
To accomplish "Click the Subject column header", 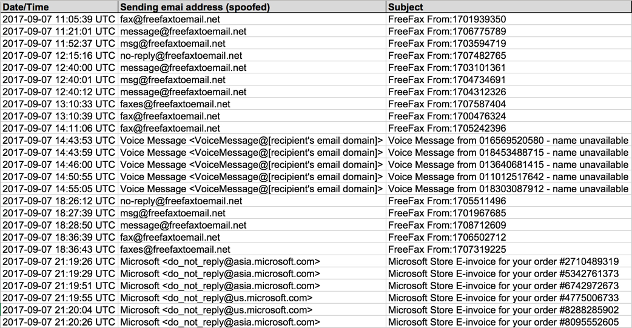I will click(509, 7).
